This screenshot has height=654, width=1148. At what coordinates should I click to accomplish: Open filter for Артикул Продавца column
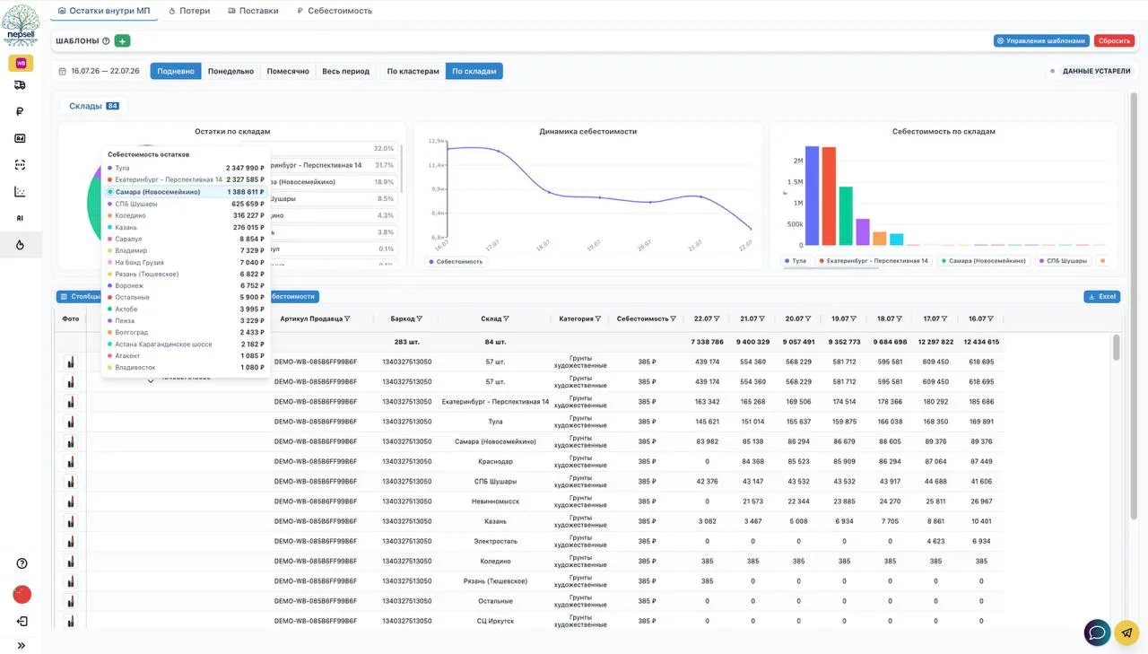348,318
